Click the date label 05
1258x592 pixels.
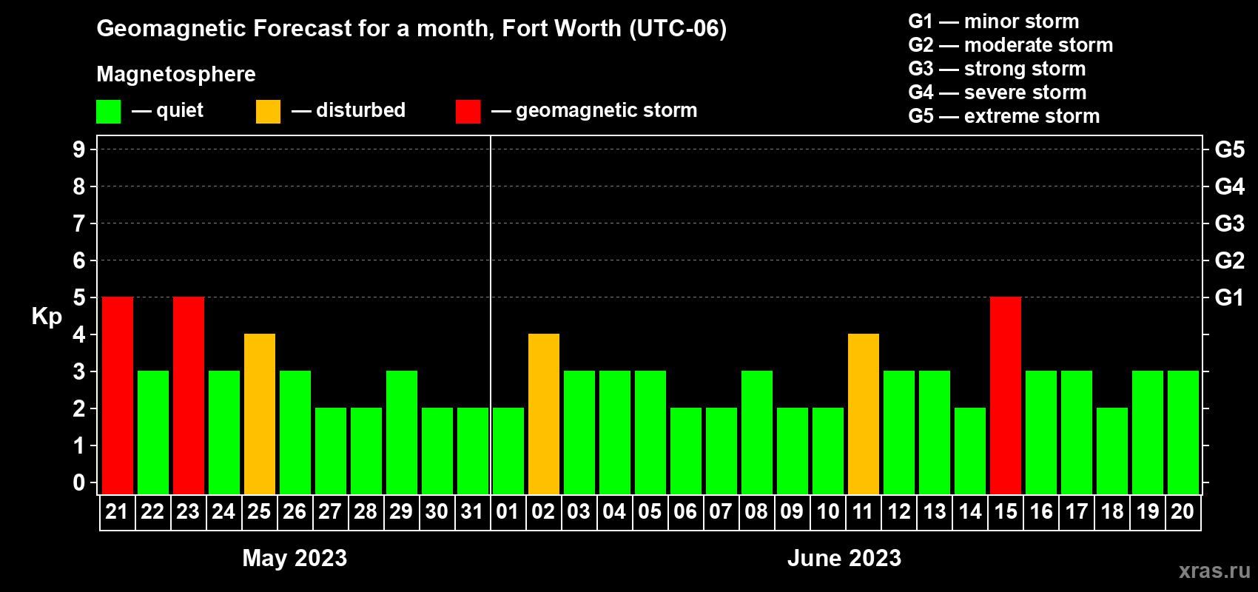(650, 511)
